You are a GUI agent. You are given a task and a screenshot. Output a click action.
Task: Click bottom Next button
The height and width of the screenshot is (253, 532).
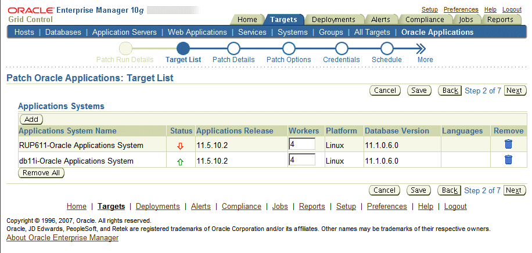point(515,190)
